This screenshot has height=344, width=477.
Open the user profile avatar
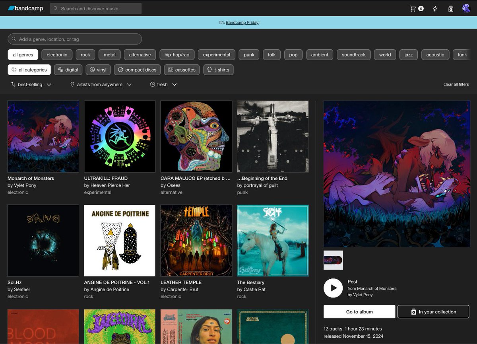pos(466,8)
